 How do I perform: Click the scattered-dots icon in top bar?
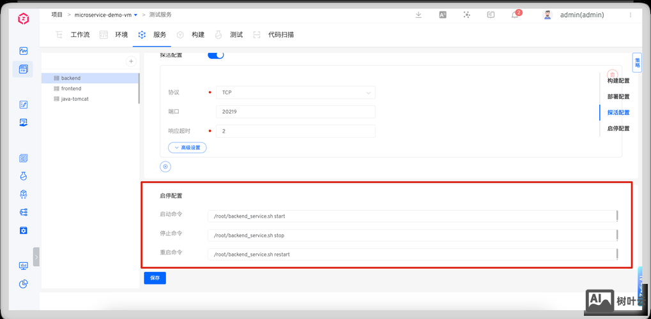(466, 15)
